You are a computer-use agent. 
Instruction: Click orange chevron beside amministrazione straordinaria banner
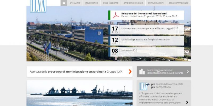pyautogui.click(x=130, y=72)
